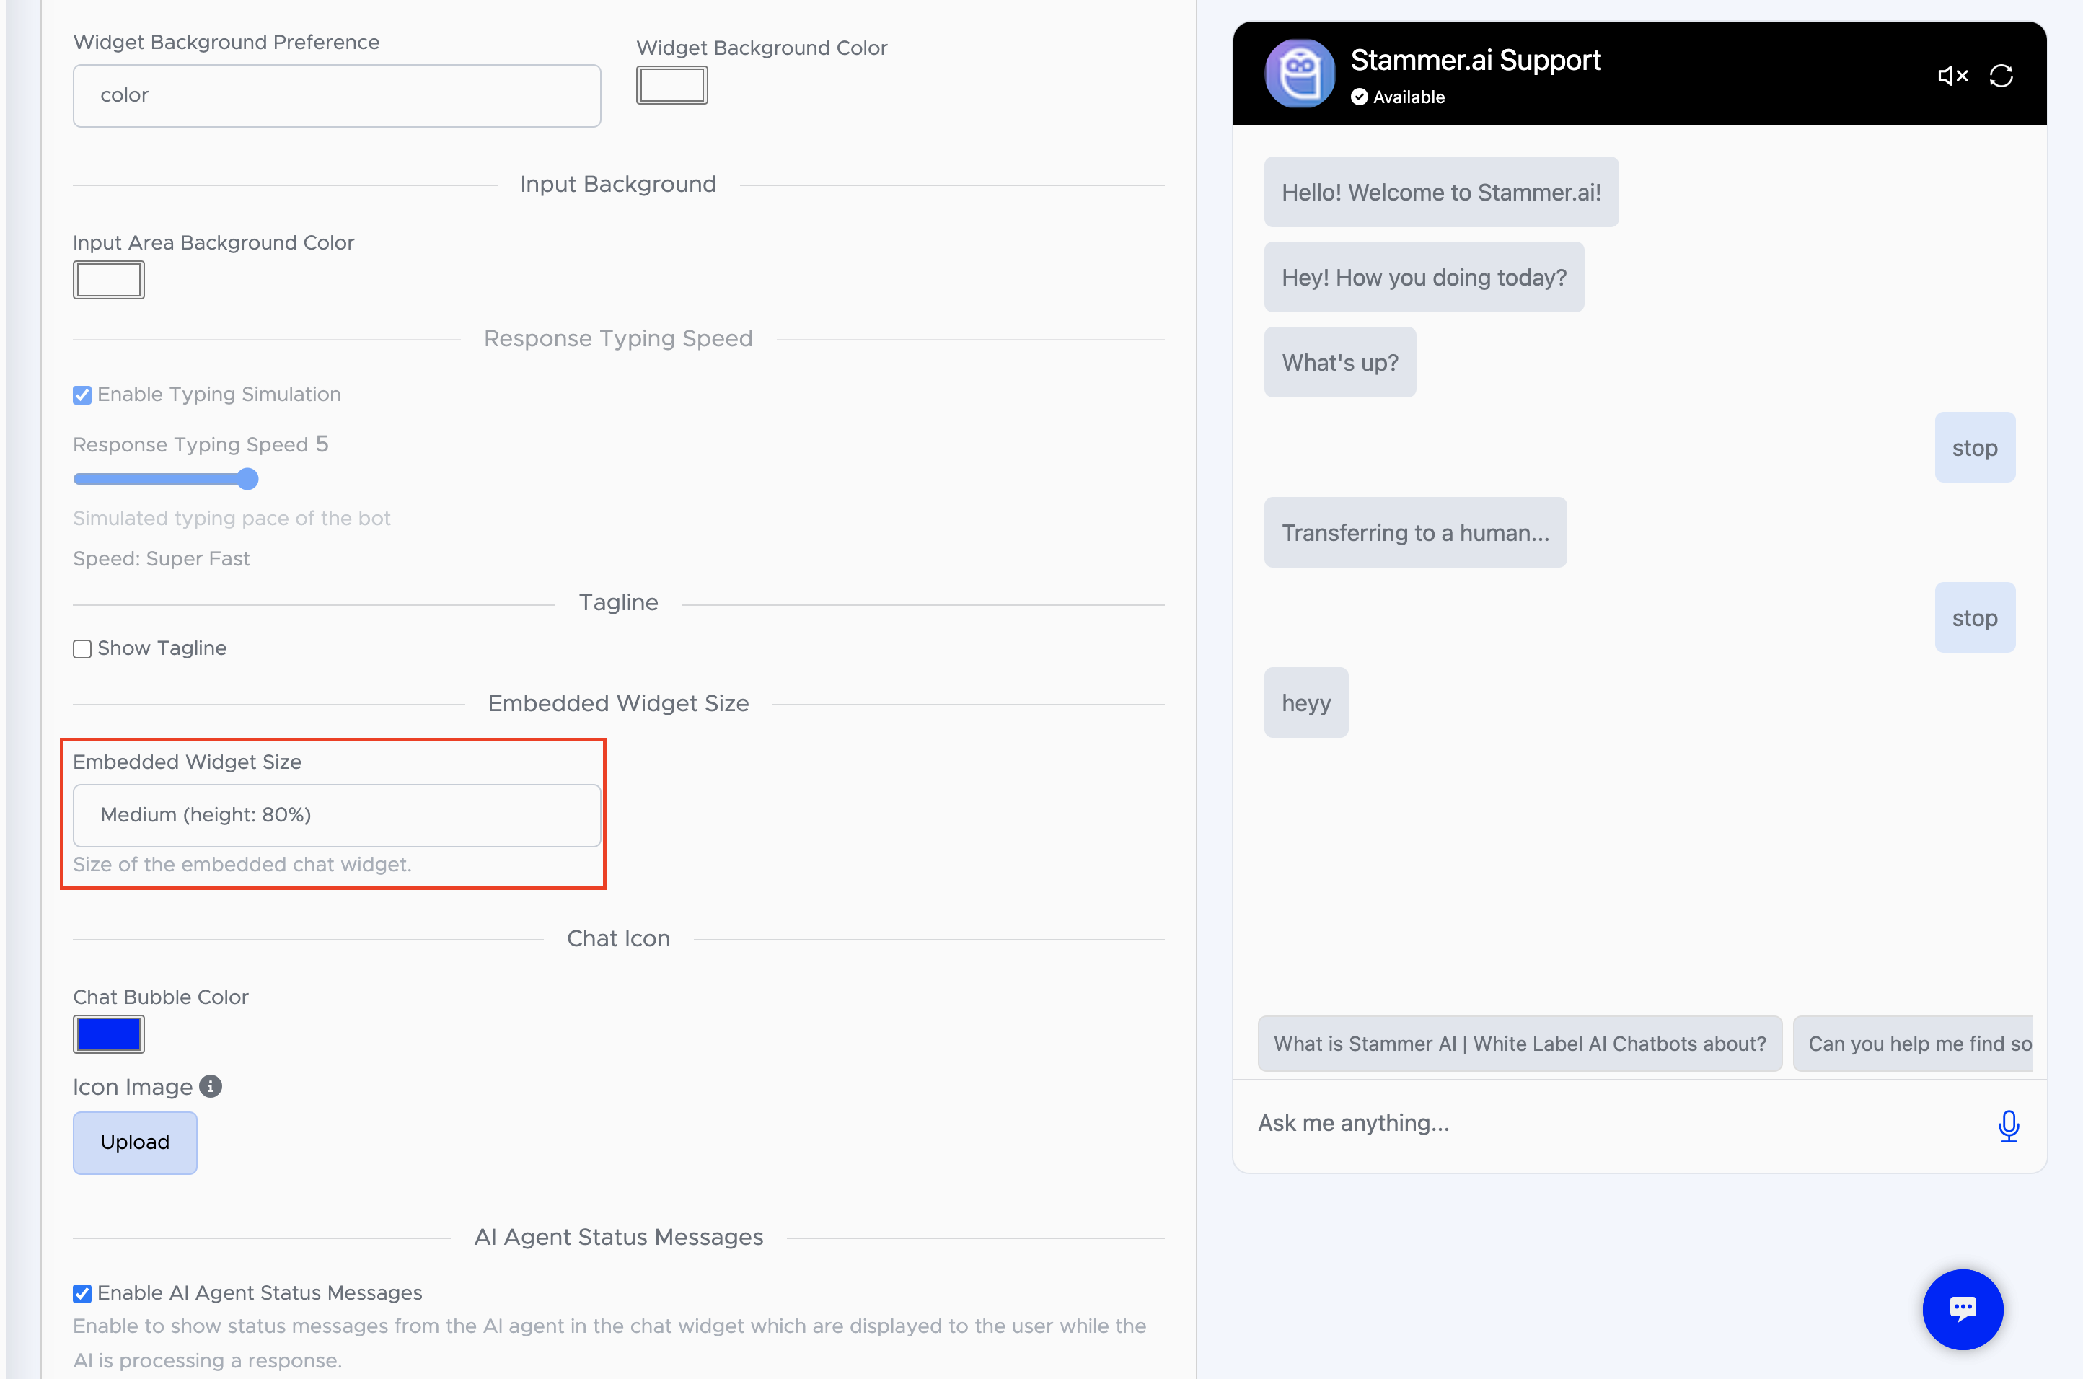Click the 'Response Typing Speed' section heading

[618, 338]
